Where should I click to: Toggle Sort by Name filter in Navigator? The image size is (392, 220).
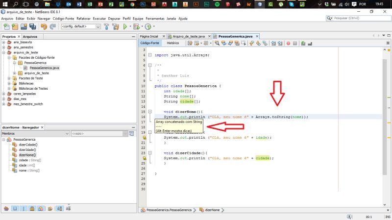pyautogui.click(x=59, y=209)
